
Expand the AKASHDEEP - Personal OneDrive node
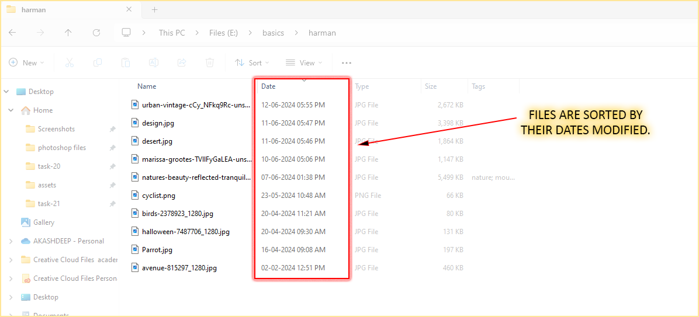[x=11, y=241]
